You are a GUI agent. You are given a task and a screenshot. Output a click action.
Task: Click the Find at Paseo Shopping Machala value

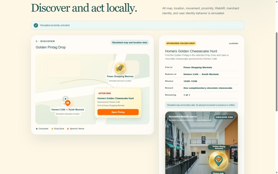pos(198,67)
